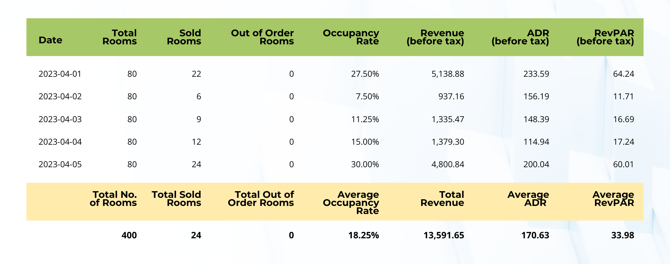Screen dimensions: 670x264
Task: Select ADR value 148.39
Action: (536, 119)
